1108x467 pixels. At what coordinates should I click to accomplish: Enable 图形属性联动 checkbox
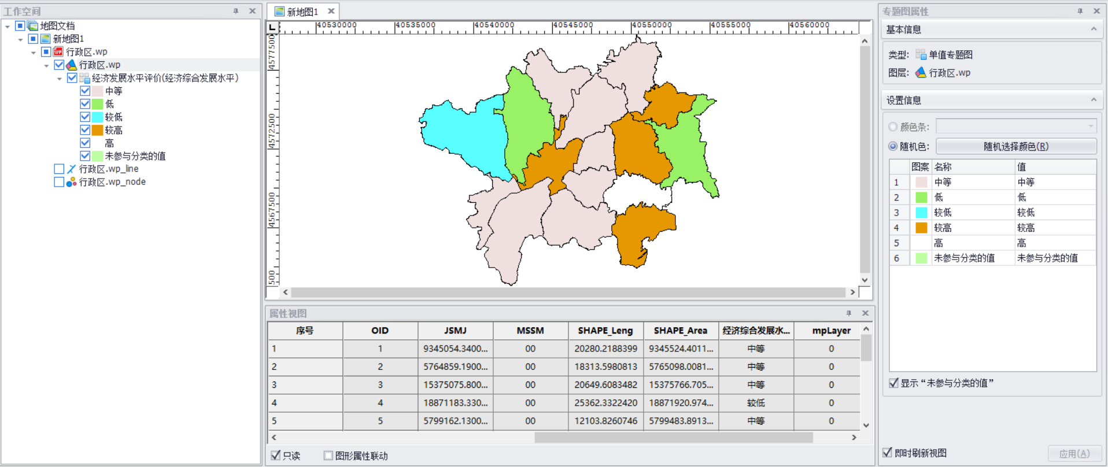coord(328,455)
